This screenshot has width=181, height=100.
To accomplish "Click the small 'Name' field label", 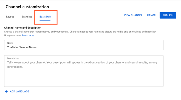I will point(10,43).
